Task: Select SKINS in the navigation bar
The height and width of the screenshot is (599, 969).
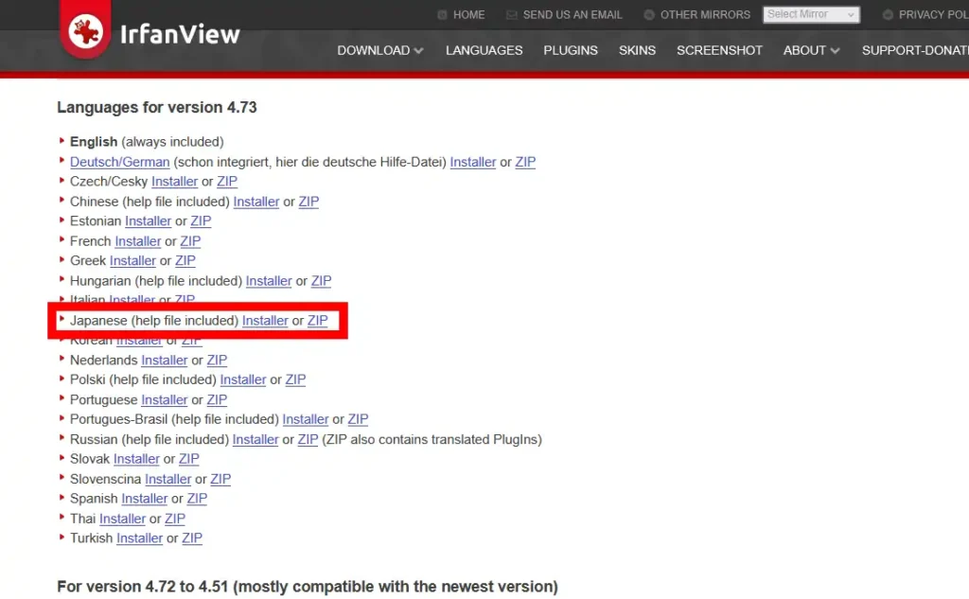Action: click(637, 50)
